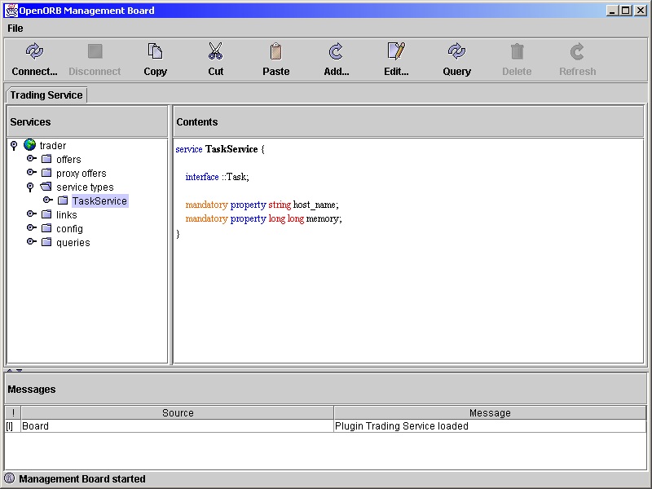
Task: Click the open service types folder icon
Action: pos(46,187)
